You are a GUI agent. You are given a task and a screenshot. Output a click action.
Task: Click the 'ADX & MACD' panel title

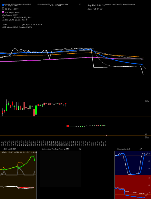coord(10,149)
